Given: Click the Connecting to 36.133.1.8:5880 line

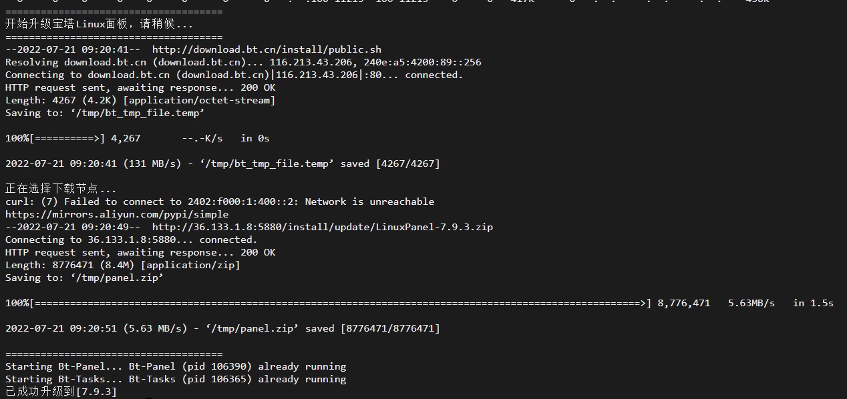Looking at the screenshot, I should (131, 240).
